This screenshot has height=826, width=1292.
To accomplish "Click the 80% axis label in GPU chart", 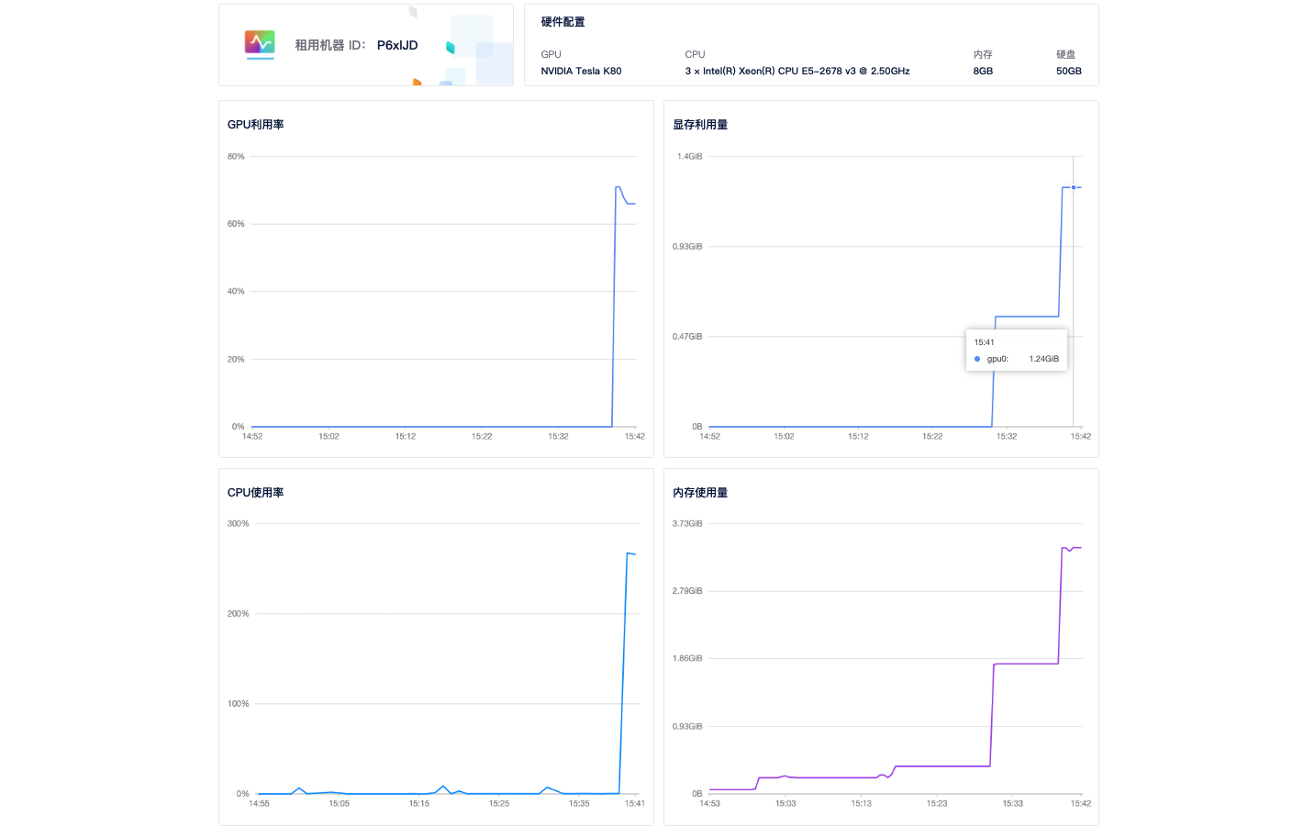I will tap(236, 157).
